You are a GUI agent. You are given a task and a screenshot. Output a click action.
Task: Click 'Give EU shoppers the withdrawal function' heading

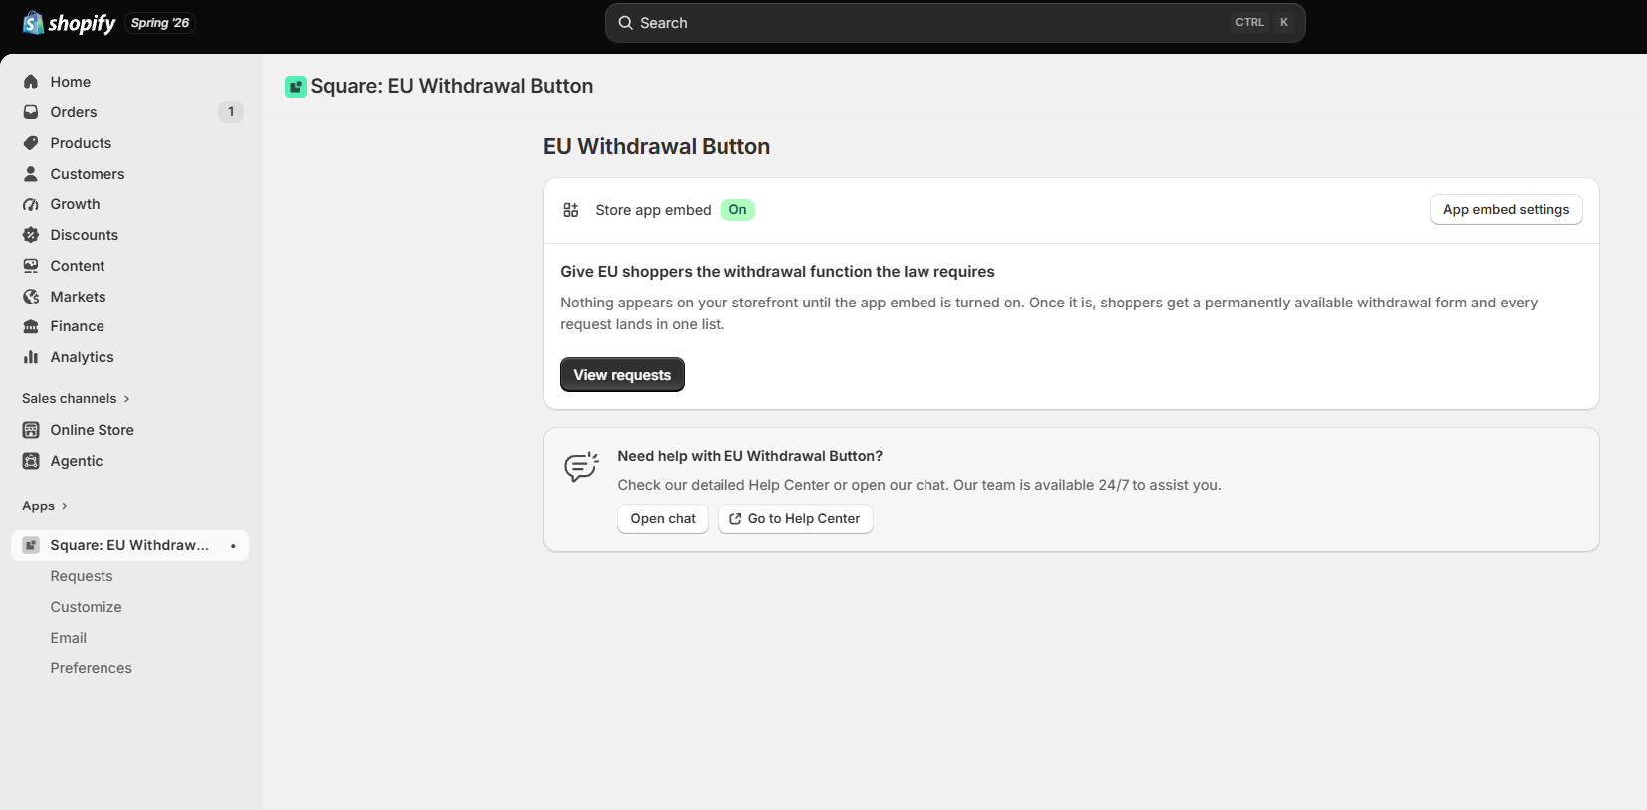tap(777, 272)
